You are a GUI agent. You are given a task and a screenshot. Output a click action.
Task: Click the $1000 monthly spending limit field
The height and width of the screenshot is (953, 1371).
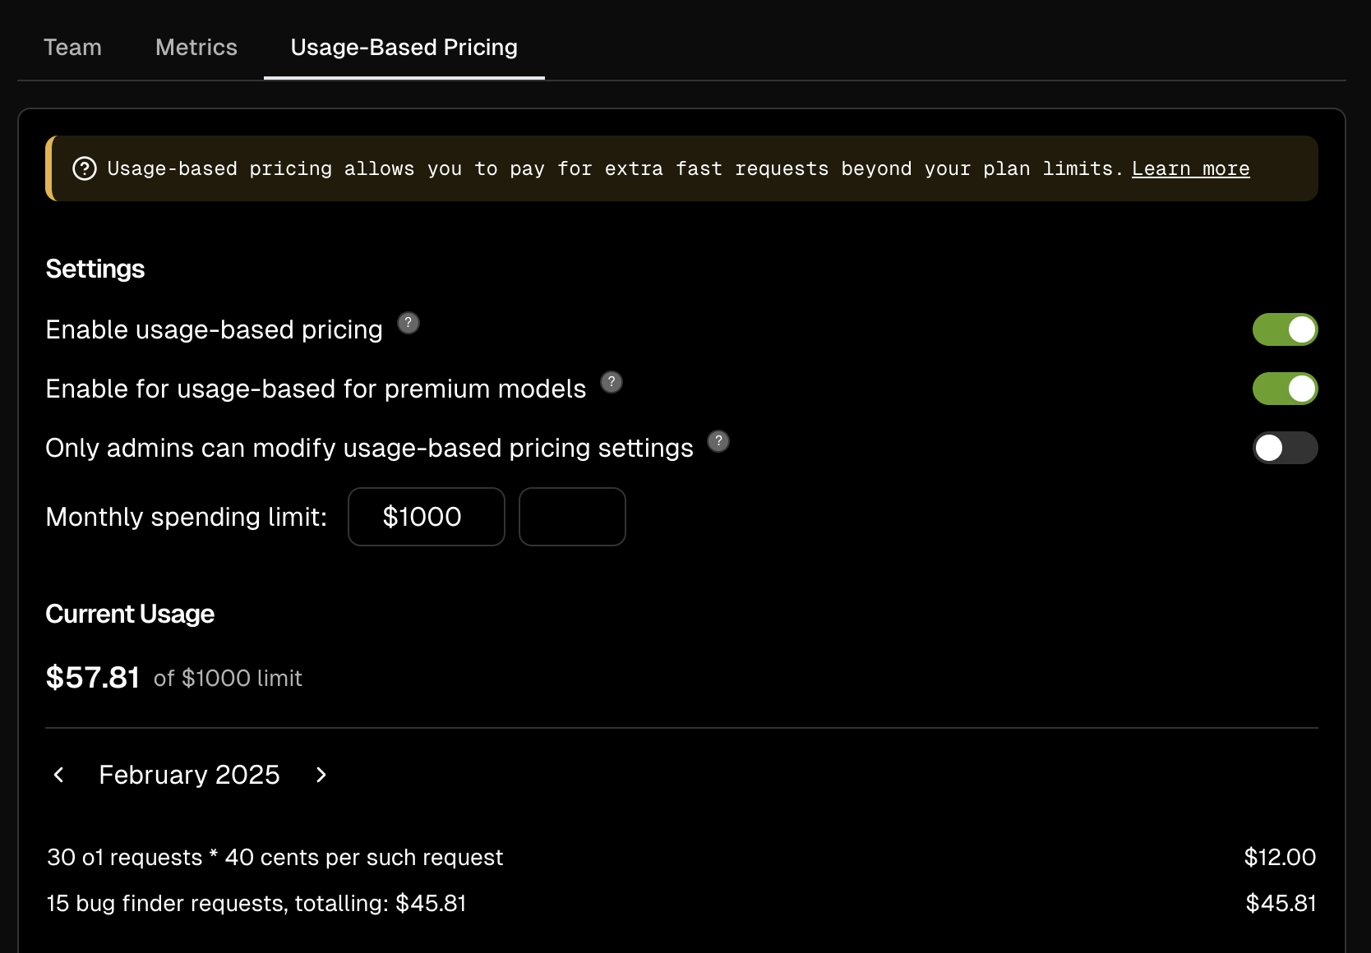pyautogui.click(x=426, y=517)
